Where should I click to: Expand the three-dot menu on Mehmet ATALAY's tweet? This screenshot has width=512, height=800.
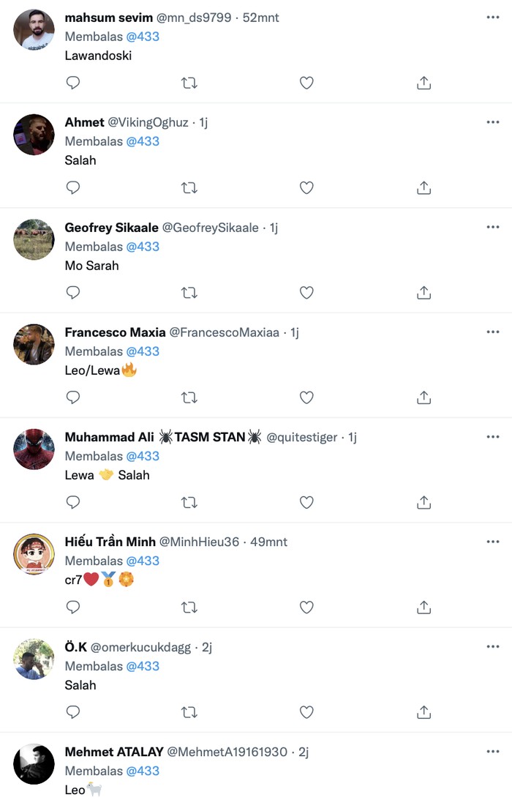tap(493, 752)
